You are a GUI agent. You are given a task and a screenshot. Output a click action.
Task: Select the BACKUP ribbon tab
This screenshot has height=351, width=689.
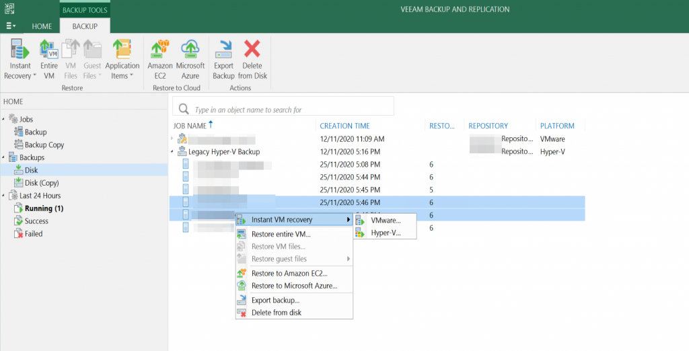[85, 26]
